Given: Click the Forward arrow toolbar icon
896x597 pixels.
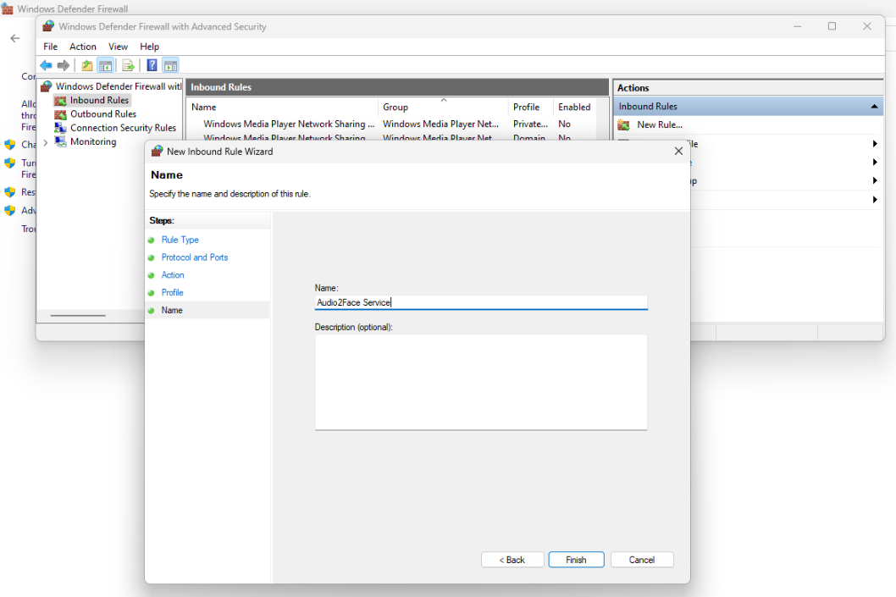Looking at the screenshot, I should [64, 66].
